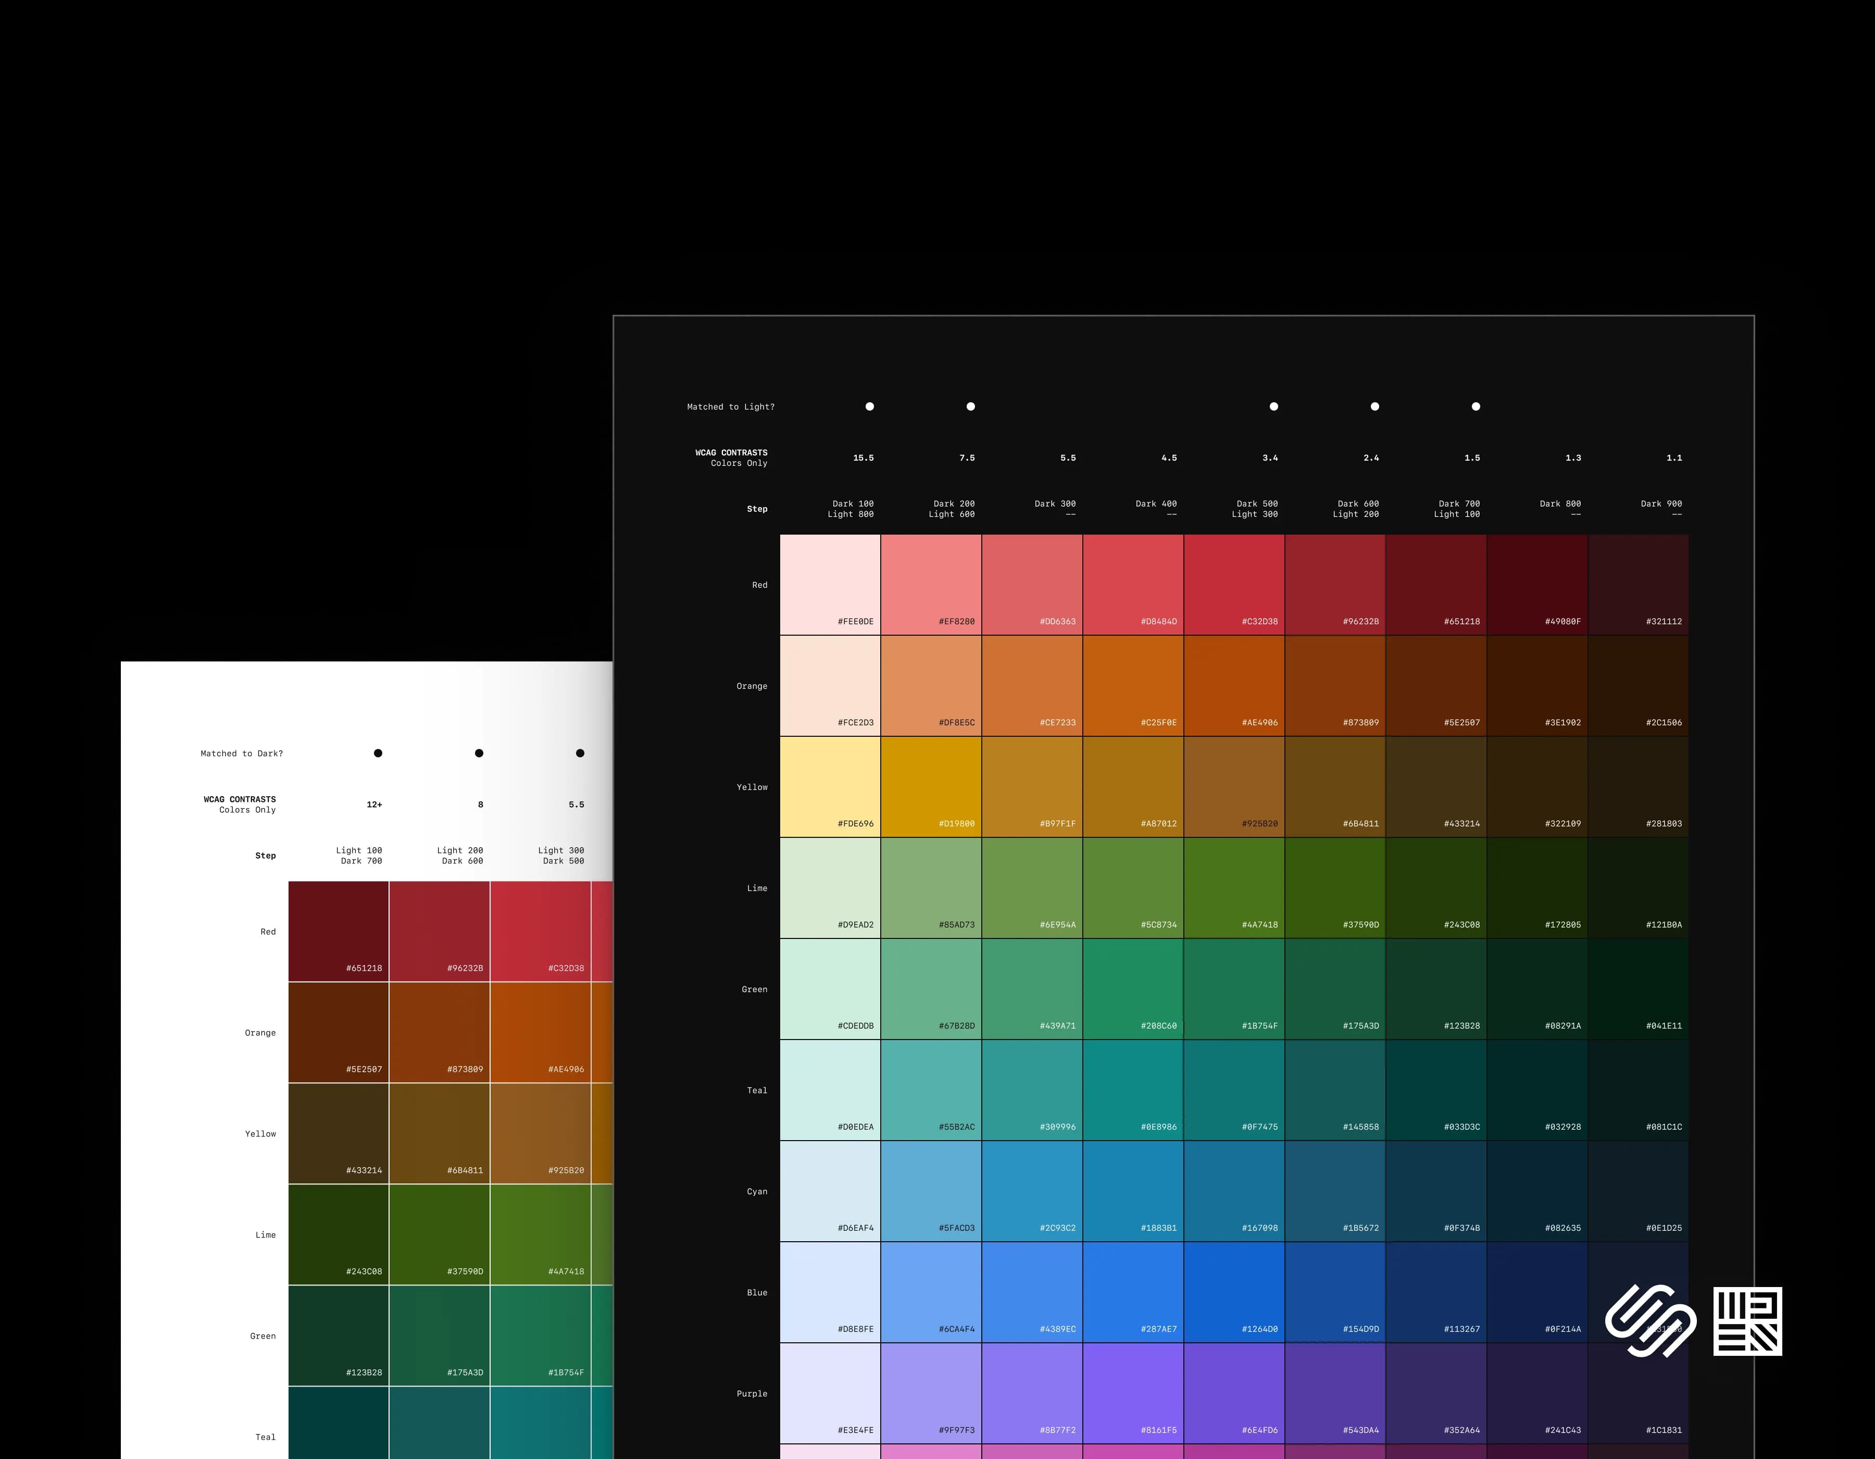1875x1459 pixels.
Task: Click the square maze-pattern logo icon
Action: click(x=1747, y=1321)
